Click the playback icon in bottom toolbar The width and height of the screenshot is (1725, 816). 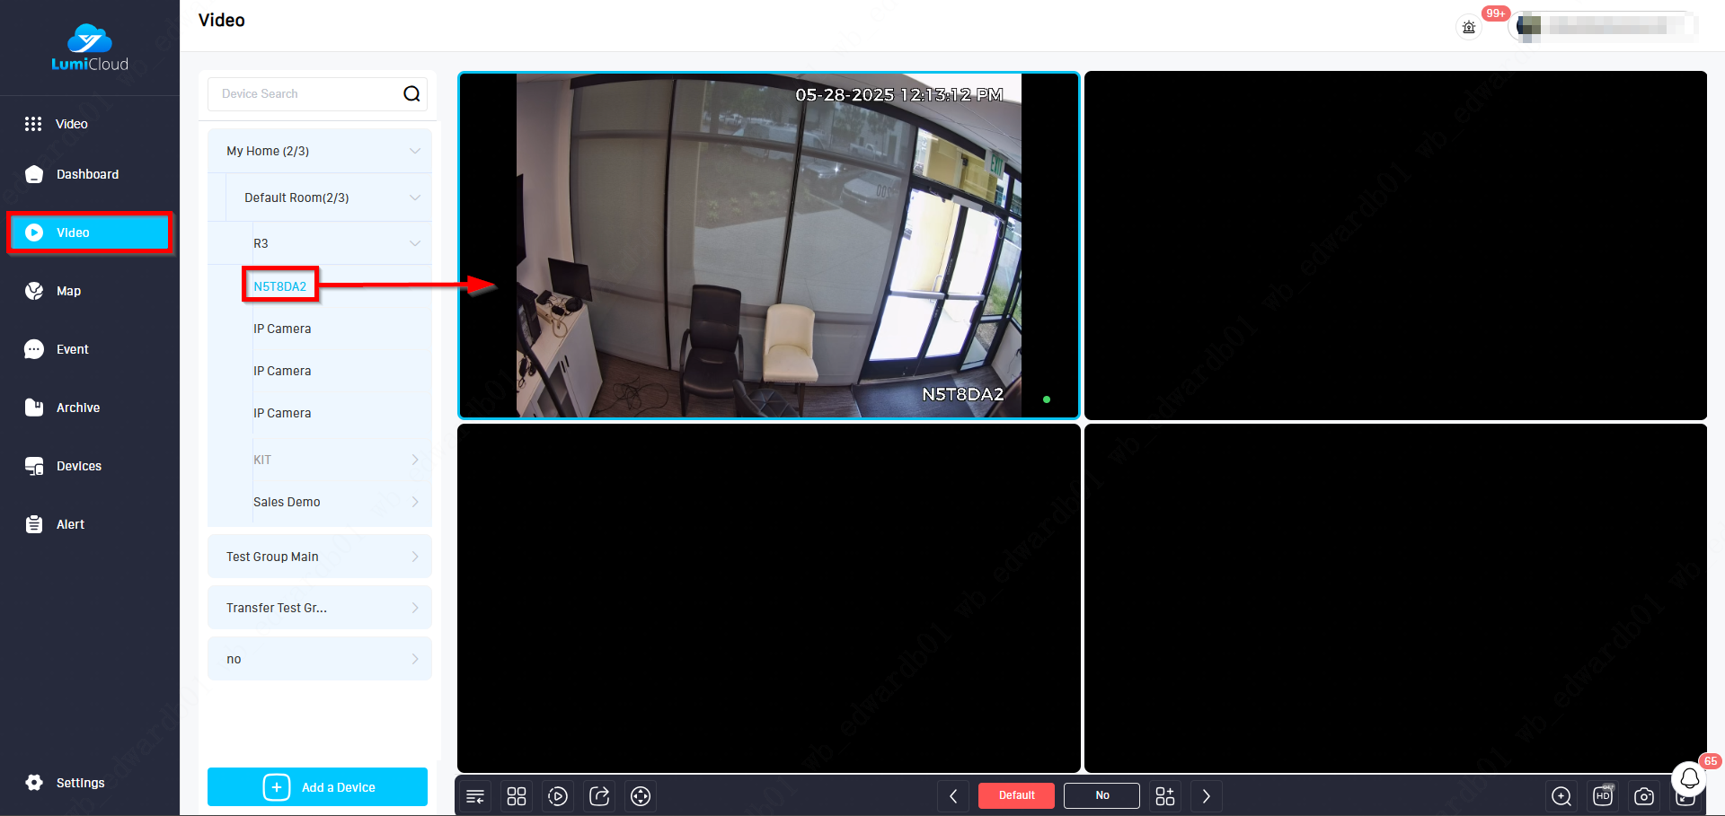[558, 796]
